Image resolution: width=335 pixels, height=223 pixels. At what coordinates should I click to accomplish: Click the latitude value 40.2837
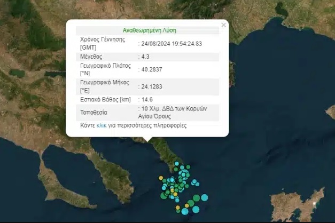150,69
